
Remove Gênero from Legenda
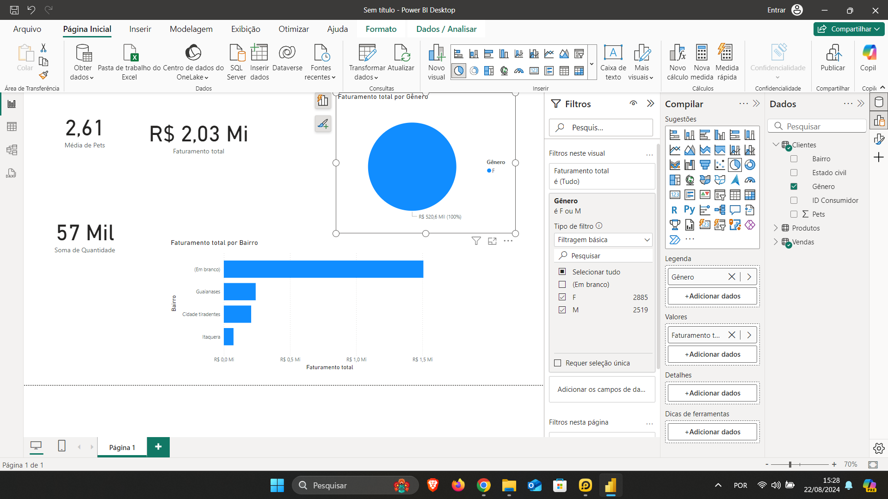(732, 277)
